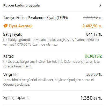Select the strikethrough price 3.326,67 TL

pos(93,18)
